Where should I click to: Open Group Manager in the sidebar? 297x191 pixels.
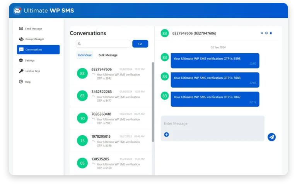38,39
